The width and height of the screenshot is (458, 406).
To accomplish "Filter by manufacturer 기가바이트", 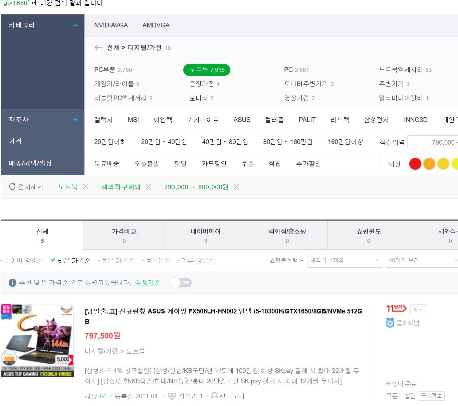I will [203, 120].
